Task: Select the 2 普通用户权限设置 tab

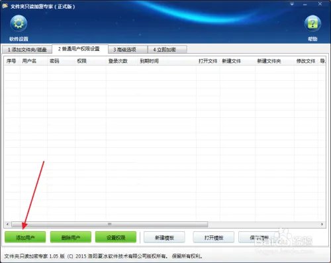Action: [80, 49]
